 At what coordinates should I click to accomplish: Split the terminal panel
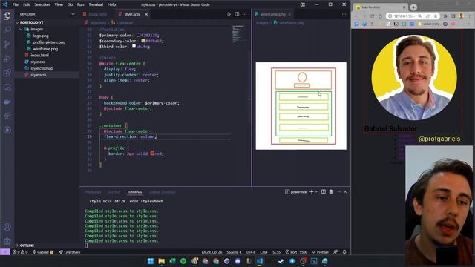tap(324, 192)
